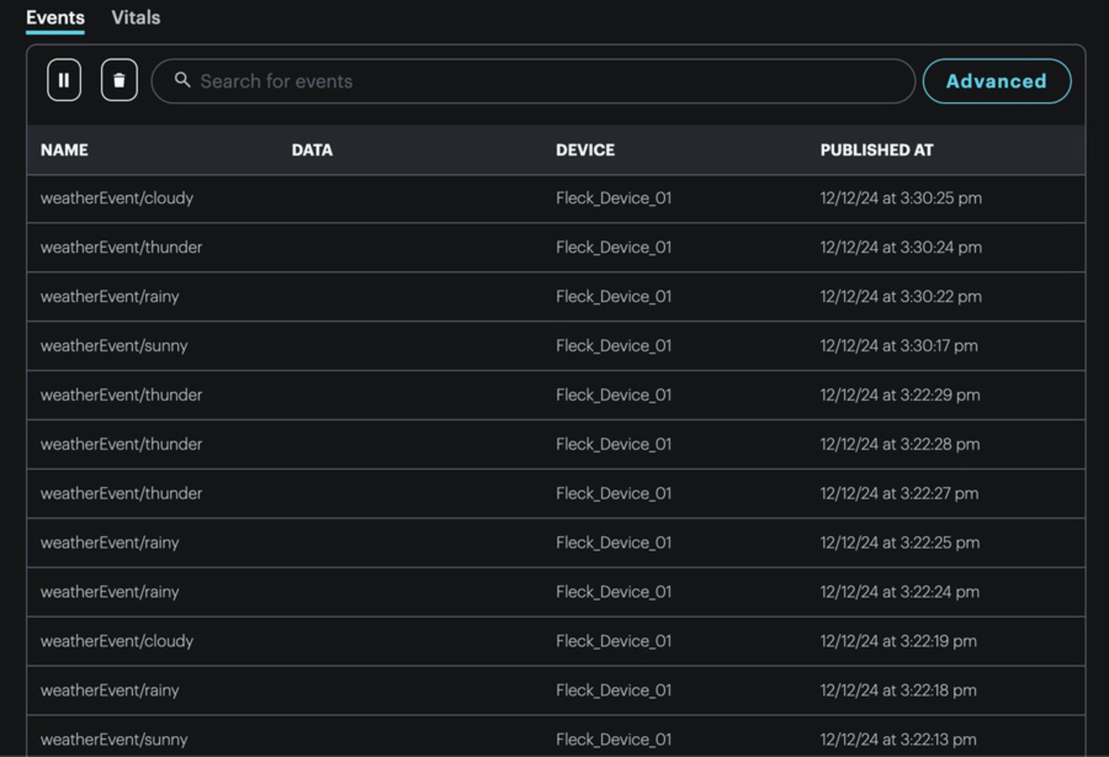This screenshot has height=757, width=1109.
Task: Click timestamp 12/12/24 at 3:22:19 pm
Action: coord(899,641)
